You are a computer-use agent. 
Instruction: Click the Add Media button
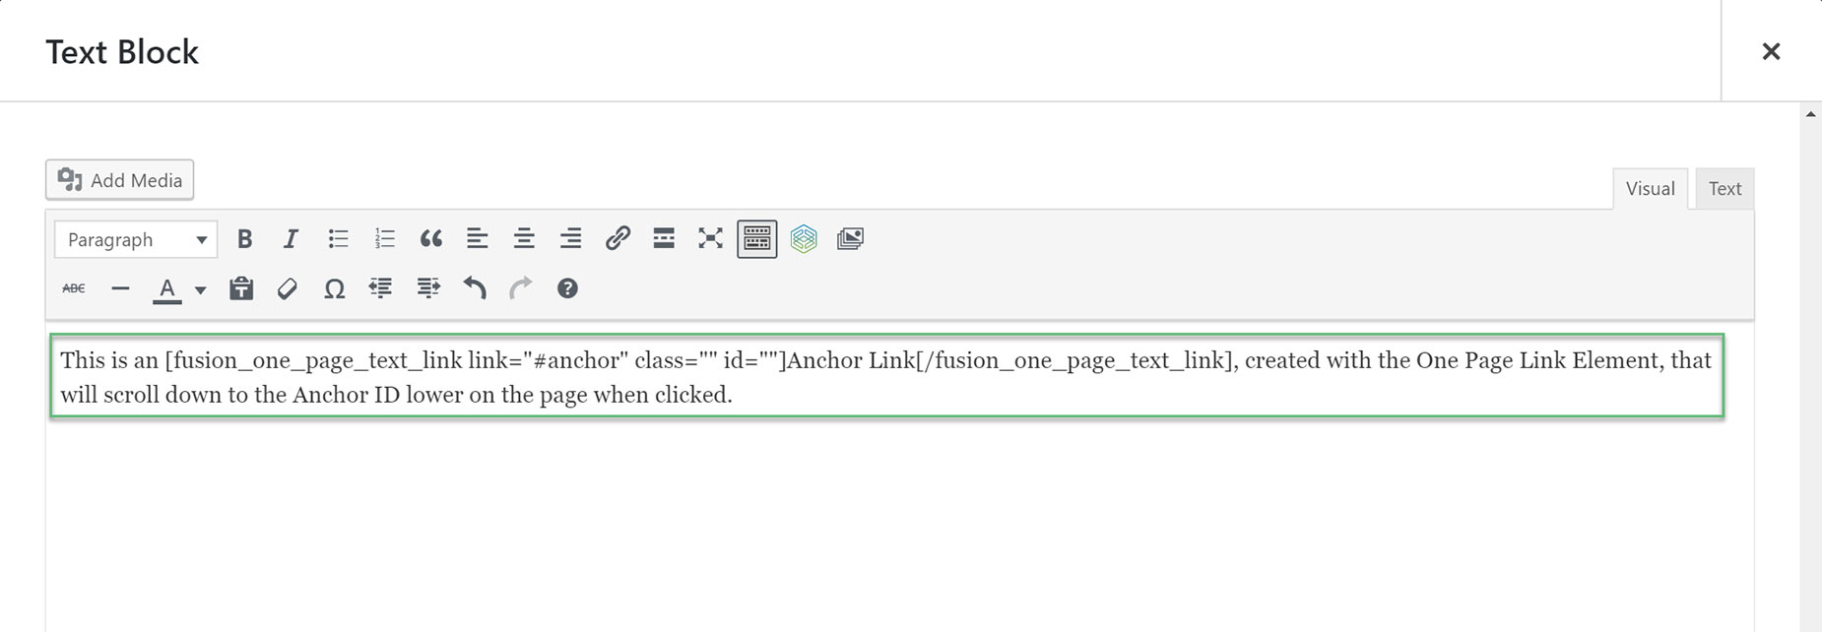119,180
